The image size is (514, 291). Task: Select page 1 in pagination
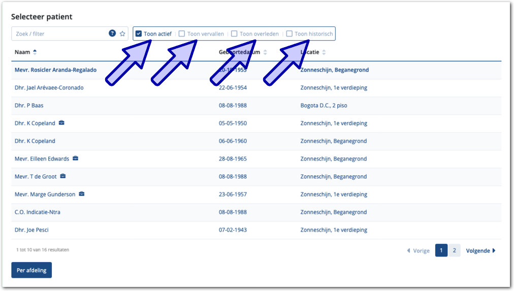click(x=441, y=250)
